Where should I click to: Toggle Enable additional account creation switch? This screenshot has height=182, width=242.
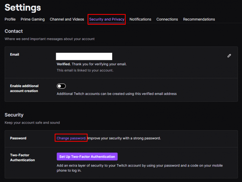(x=61, y=86)
